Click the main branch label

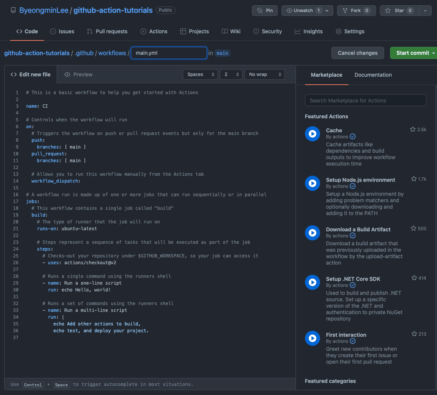point(222,53)
